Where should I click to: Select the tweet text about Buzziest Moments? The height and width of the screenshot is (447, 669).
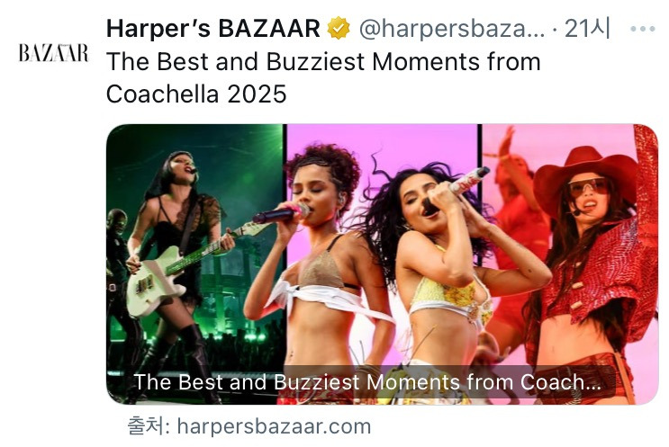click(323, 77)
